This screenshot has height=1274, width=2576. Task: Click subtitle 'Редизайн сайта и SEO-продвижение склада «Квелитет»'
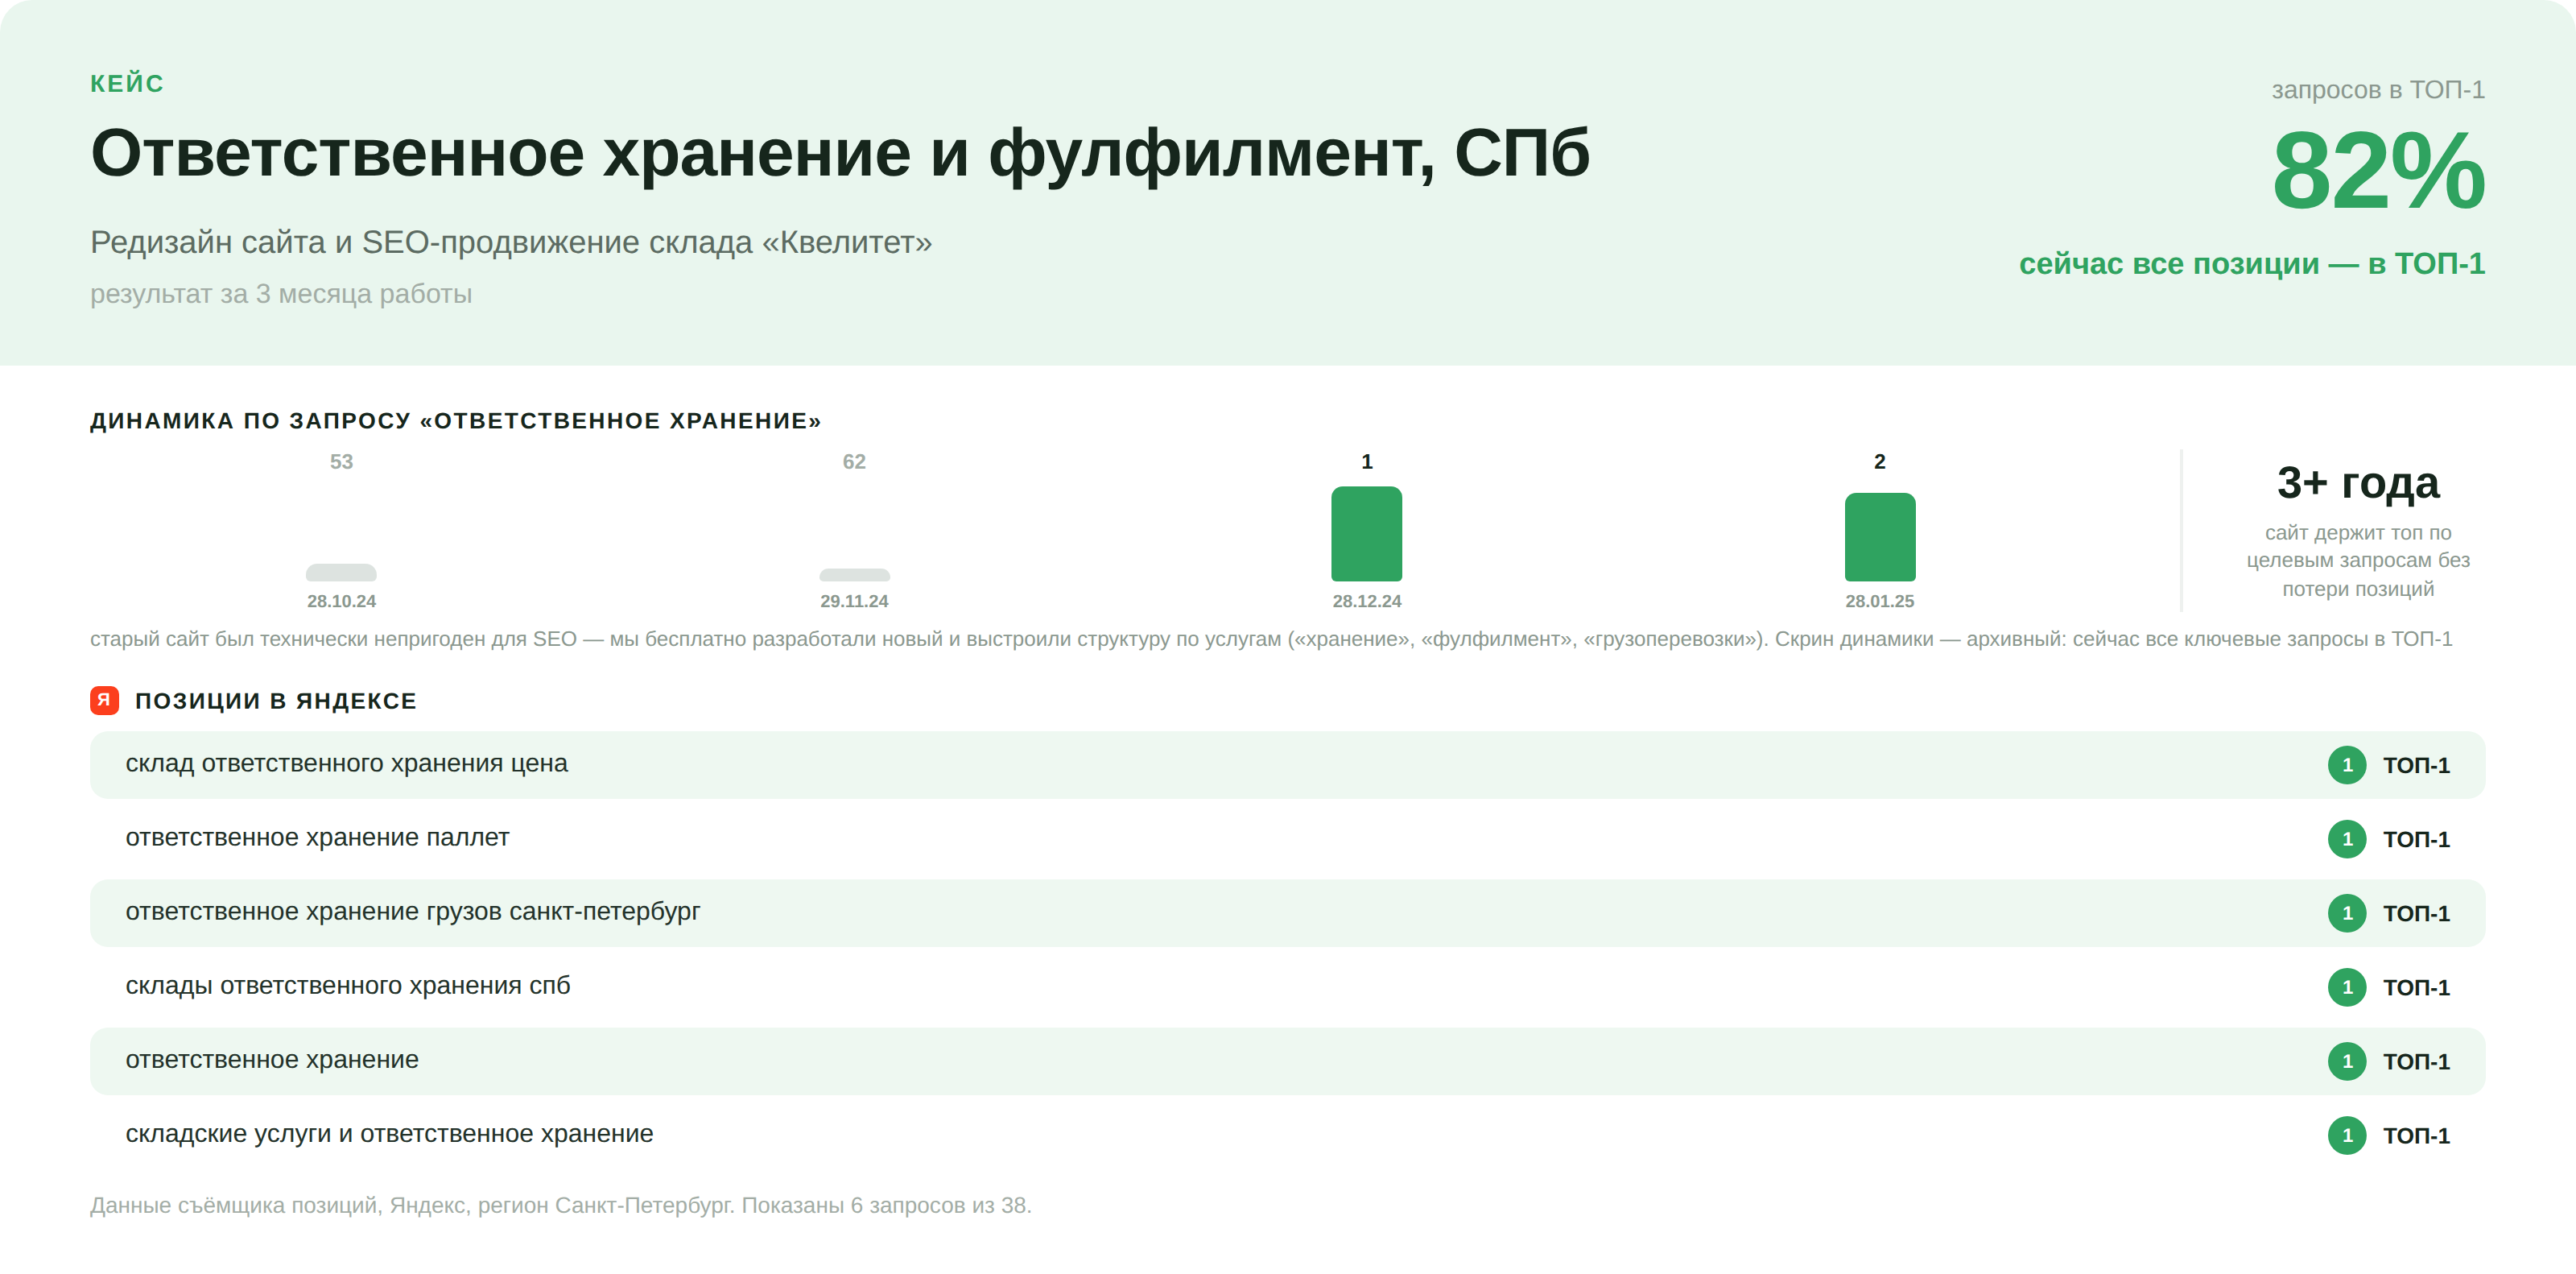click(511, 242)
